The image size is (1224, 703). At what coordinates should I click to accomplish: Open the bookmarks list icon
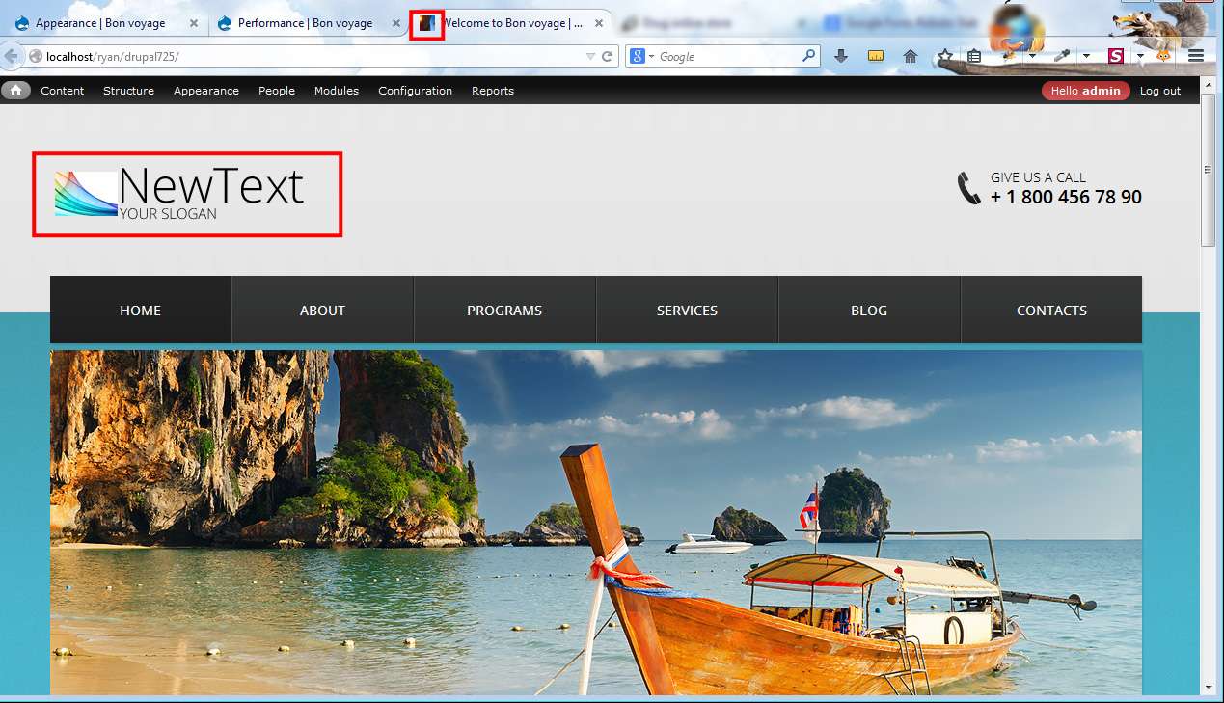pyautogui.click(x=974, y=57)
